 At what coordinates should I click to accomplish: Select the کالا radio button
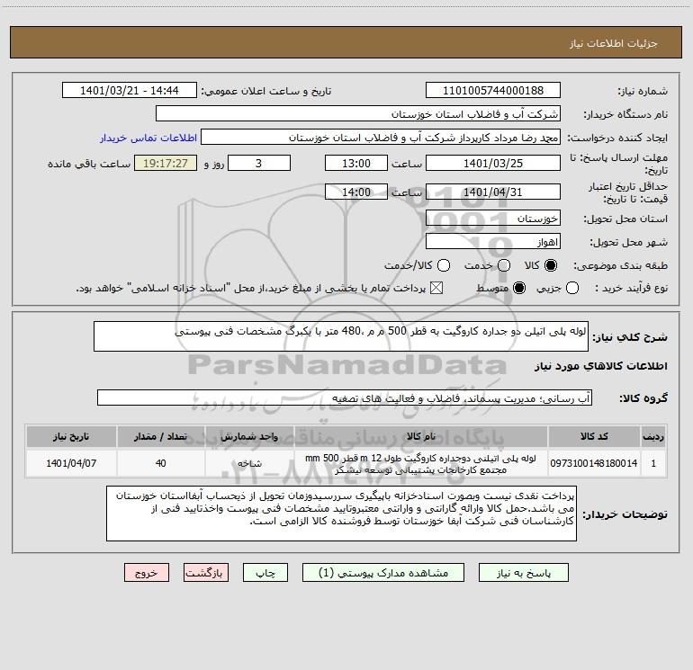[551, 265]
